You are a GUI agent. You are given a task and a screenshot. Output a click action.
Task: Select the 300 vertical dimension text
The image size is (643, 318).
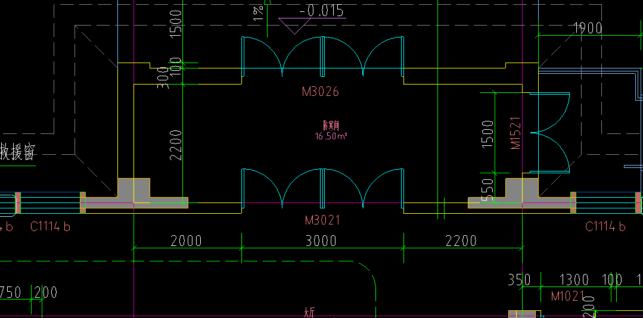(x=163, y=78)
